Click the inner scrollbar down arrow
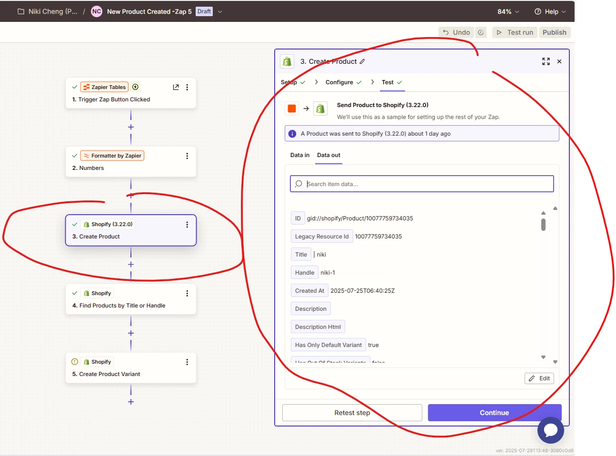 [x=543, y=357]
